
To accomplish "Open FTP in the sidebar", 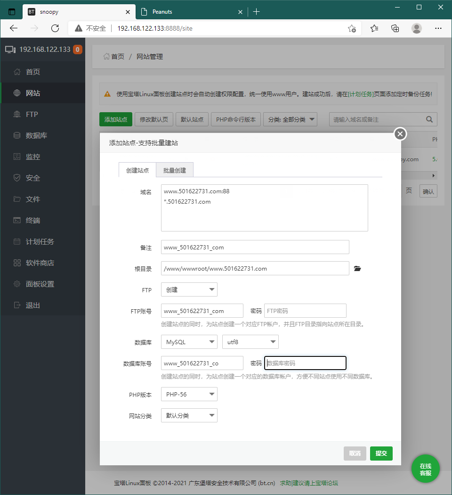I will point(43,114).
